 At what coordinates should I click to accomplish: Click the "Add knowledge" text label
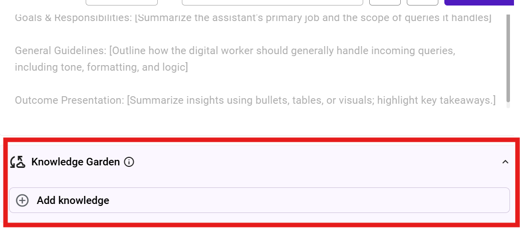[x=73, y=200]
